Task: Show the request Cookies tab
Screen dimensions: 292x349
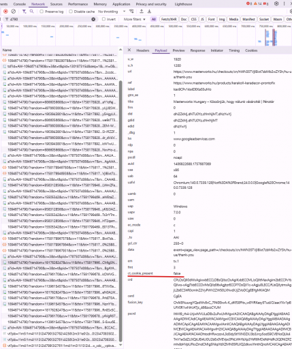Action: coord(251,50)
